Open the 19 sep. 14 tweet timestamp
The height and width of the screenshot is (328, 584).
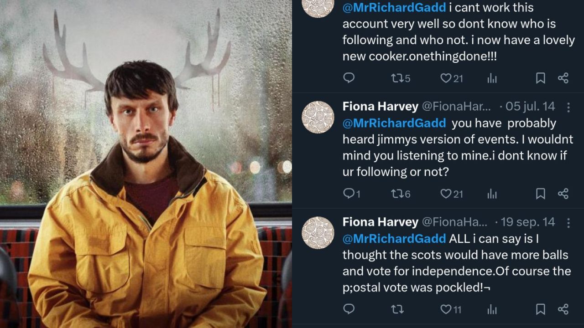click(x=527, y=222)
